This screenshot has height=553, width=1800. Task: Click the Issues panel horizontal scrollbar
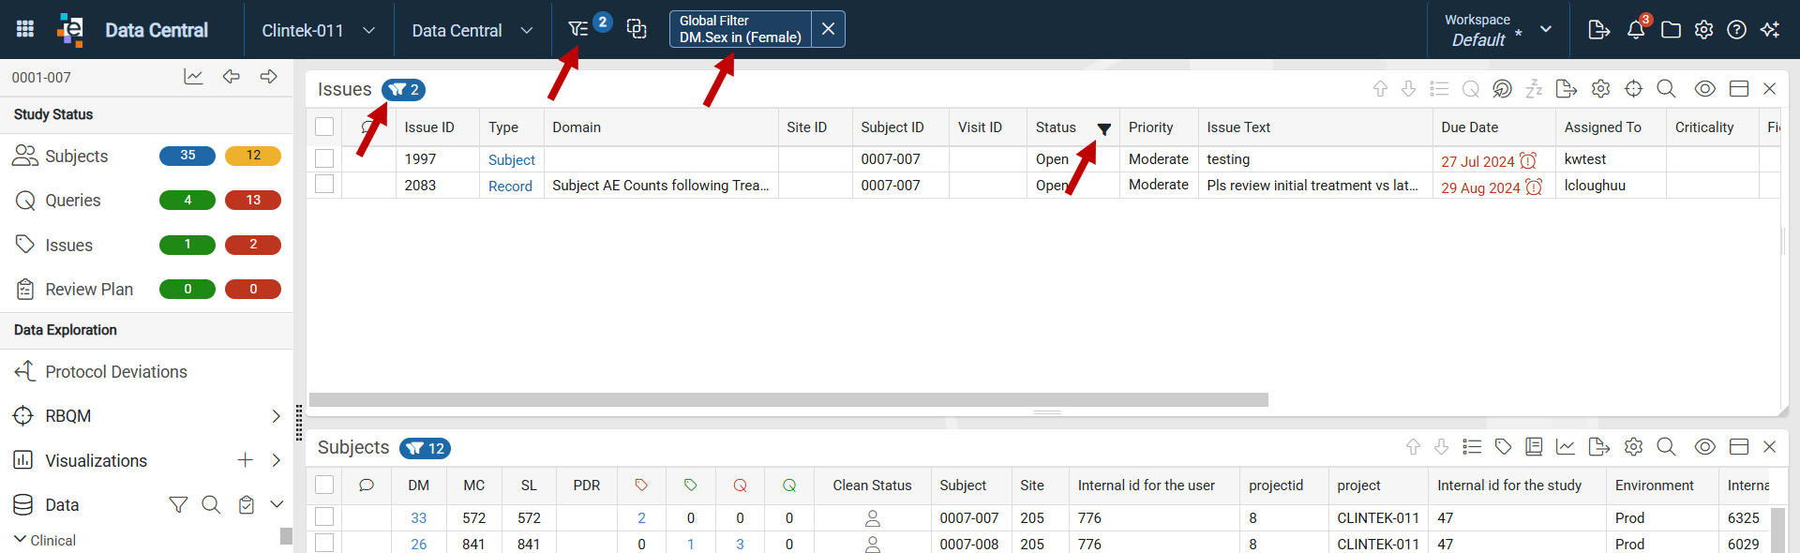pos(788,400)
